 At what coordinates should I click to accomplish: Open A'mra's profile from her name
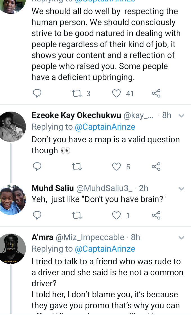[x=42, y=237]
